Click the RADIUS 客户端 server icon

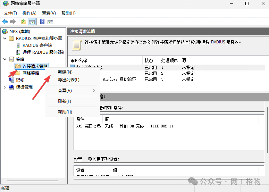(x=18, y=45)
